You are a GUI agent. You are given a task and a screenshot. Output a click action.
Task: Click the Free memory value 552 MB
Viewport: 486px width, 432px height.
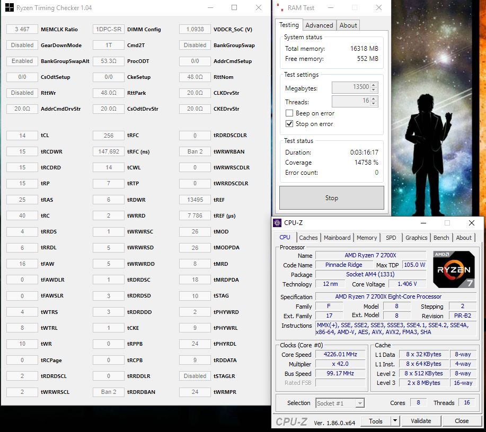coord(368,59)
